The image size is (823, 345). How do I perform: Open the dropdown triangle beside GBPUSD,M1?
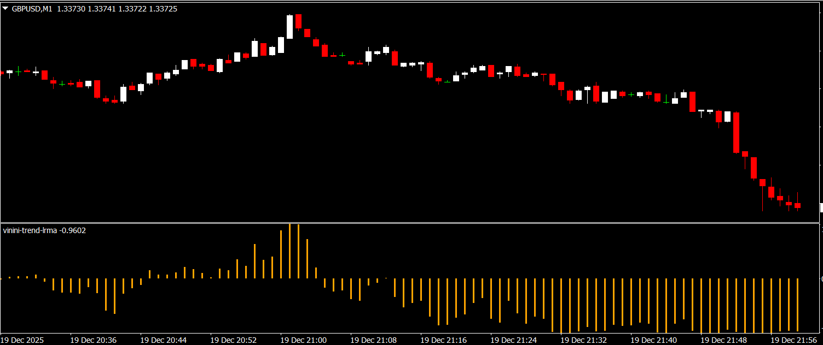[x=6, y=9]
